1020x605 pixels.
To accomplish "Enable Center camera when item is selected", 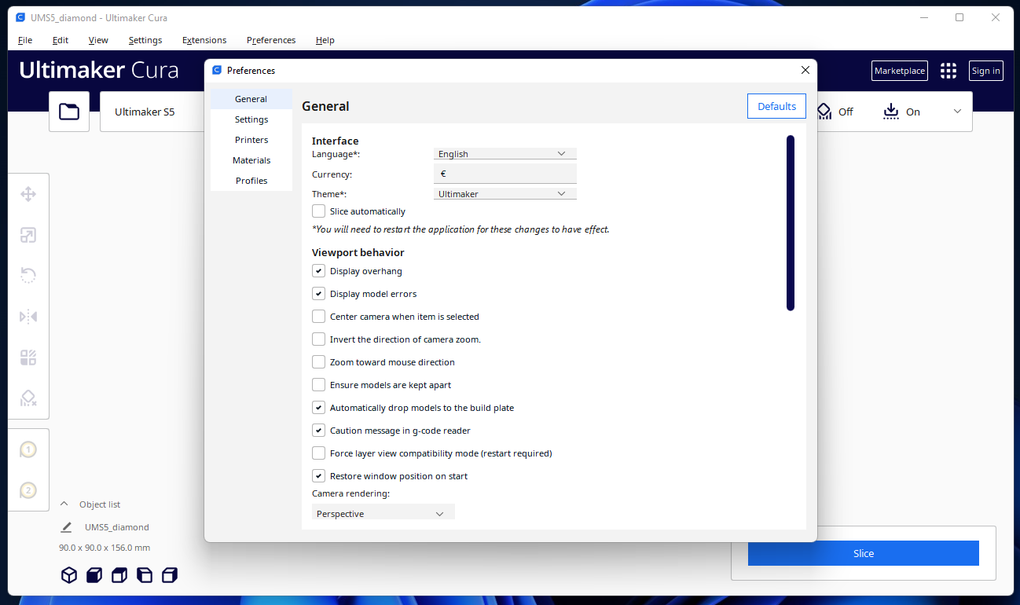I will [x=318, y=317].
